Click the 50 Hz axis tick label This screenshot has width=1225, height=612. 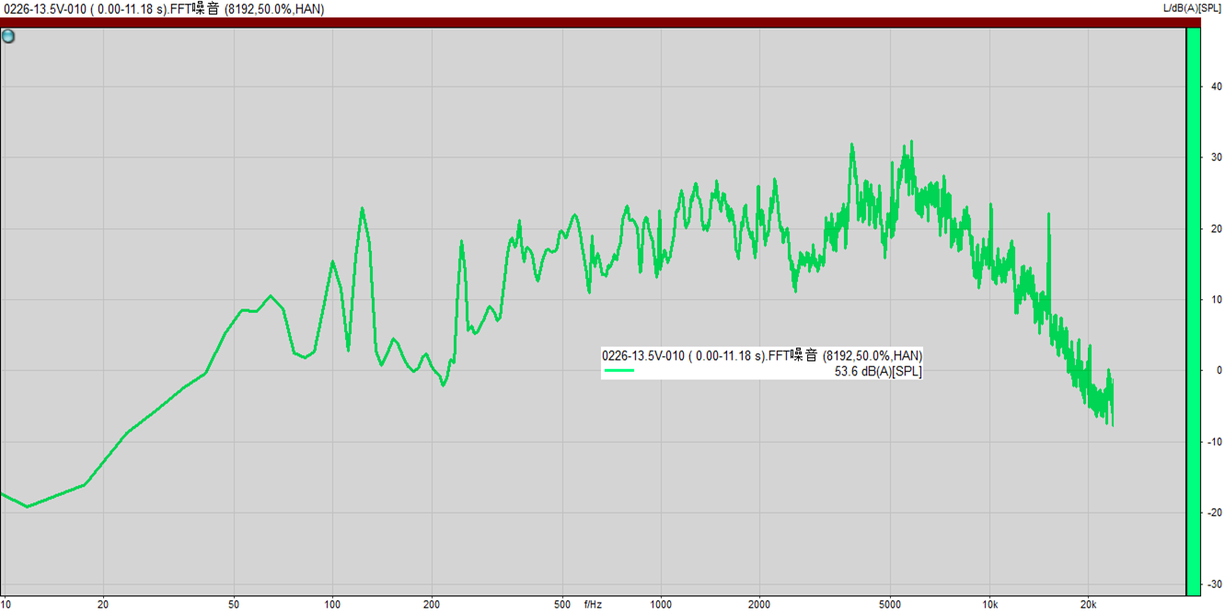pyautogui.click(x=234, y=605)
